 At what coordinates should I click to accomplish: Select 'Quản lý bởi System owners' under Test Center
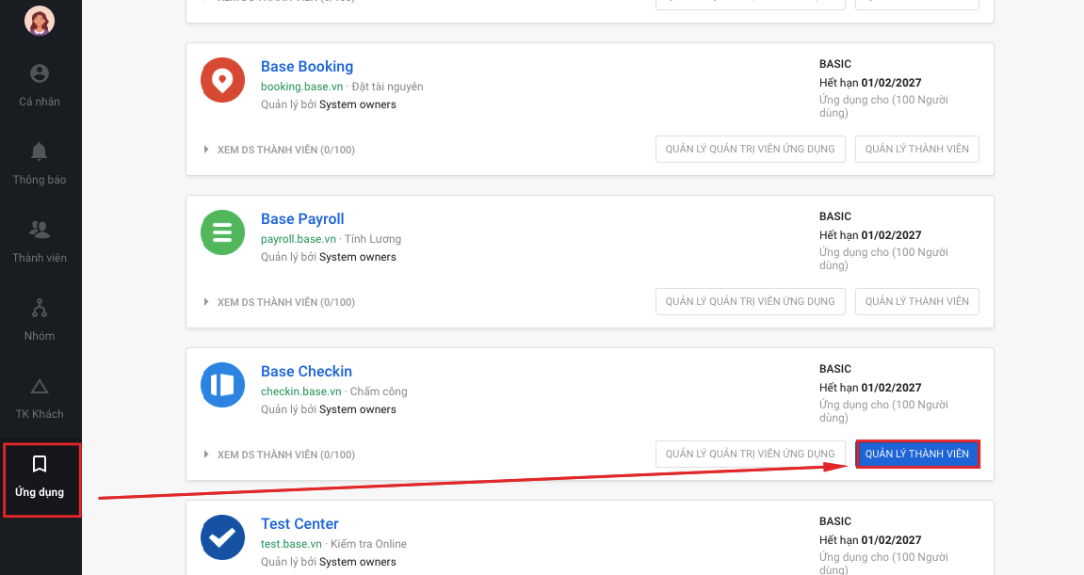[329, 562]
